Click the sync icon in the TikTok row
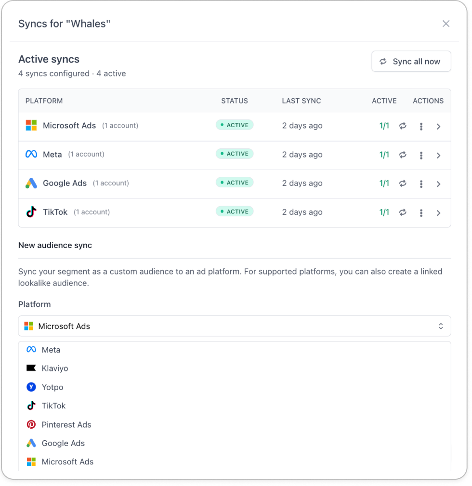Screen dimensions: 472x486 403,212
